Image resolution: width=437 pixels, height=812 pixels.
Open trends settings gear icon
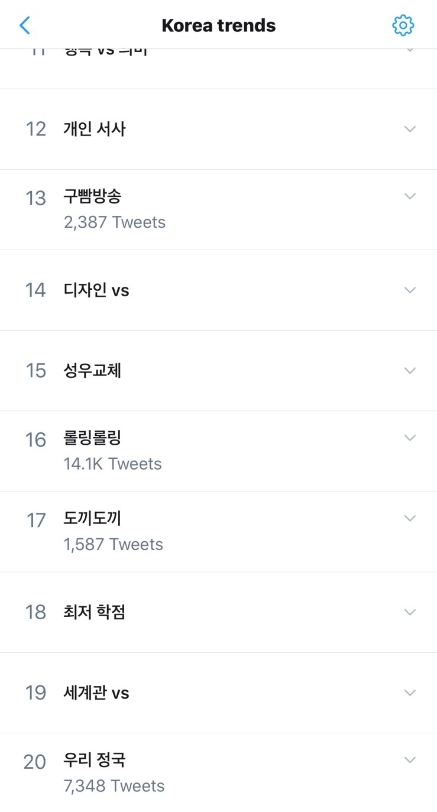point(403,25)
